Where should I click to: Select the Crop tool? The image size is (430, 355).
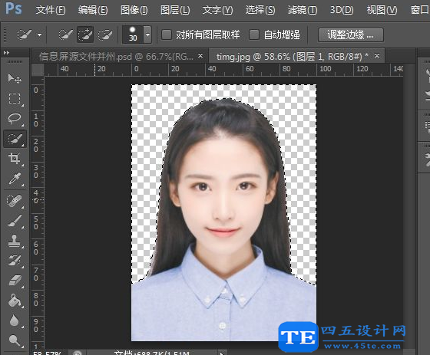point(15,159)
